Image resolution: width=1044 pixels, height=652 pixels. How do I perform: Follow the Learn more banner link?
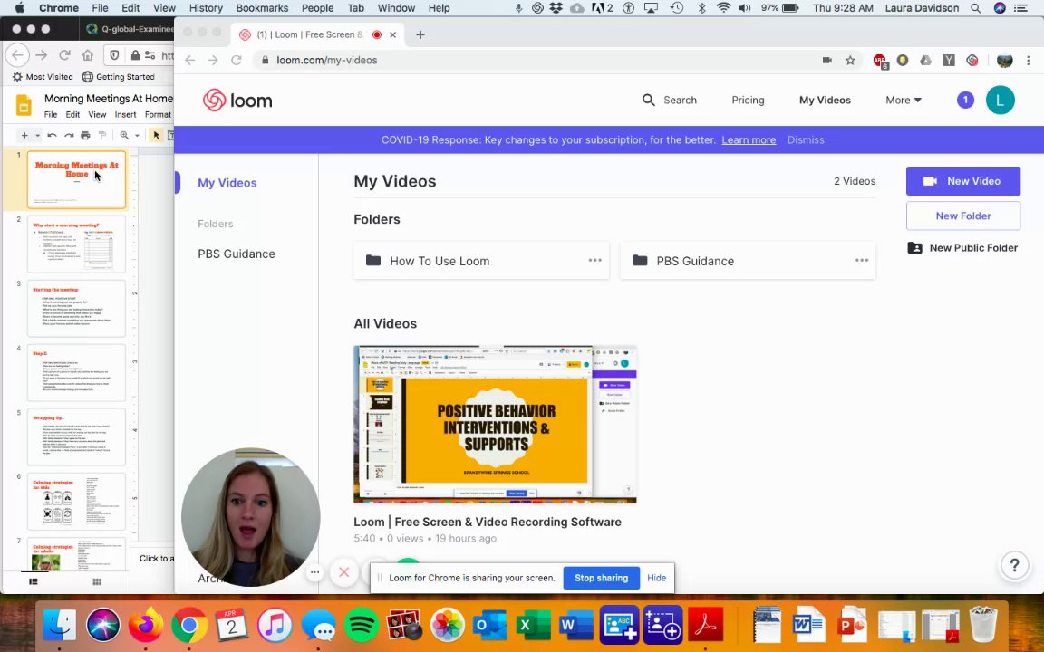click(x=749, y=139)
